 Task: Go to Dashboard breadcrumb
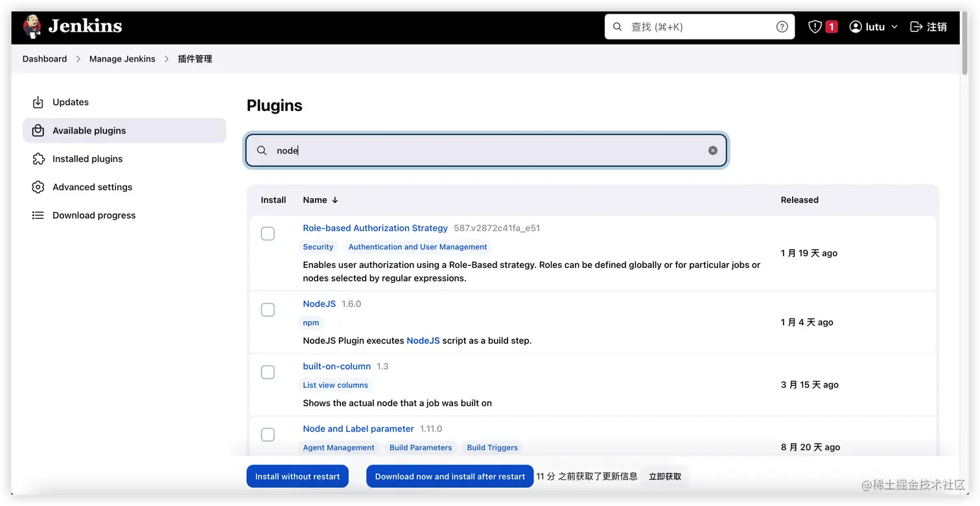point(45,59)
